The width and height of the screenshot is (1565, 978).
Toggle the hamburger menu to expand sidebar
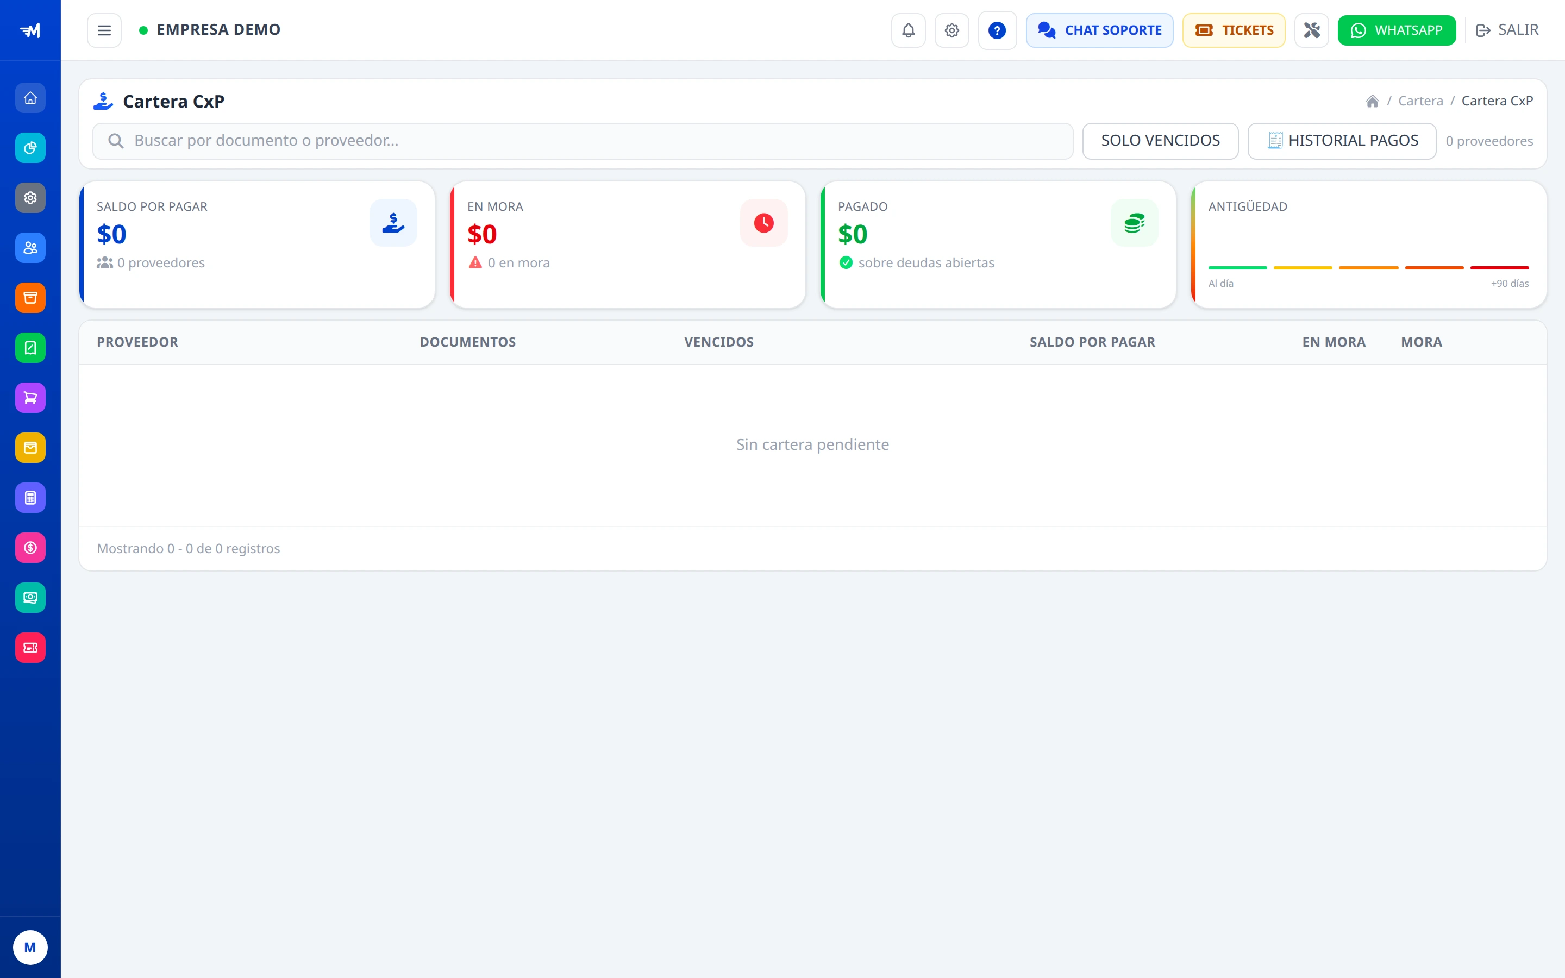coord(104,30)
